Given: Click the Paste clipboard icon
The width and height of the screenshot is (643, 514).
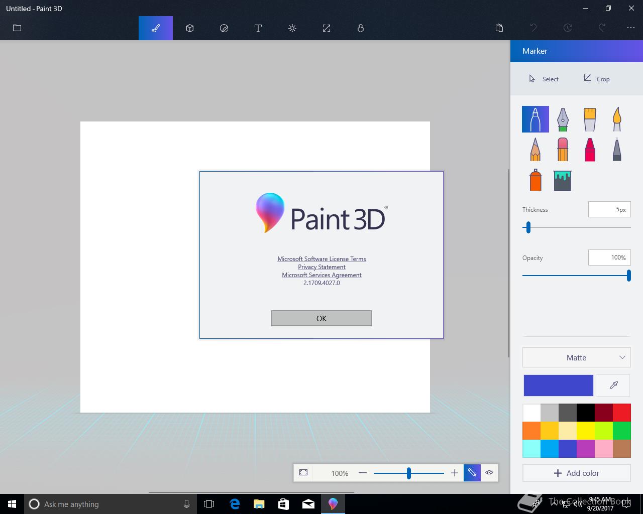Looking at the screenshot, I should click(x=499, y=28).
